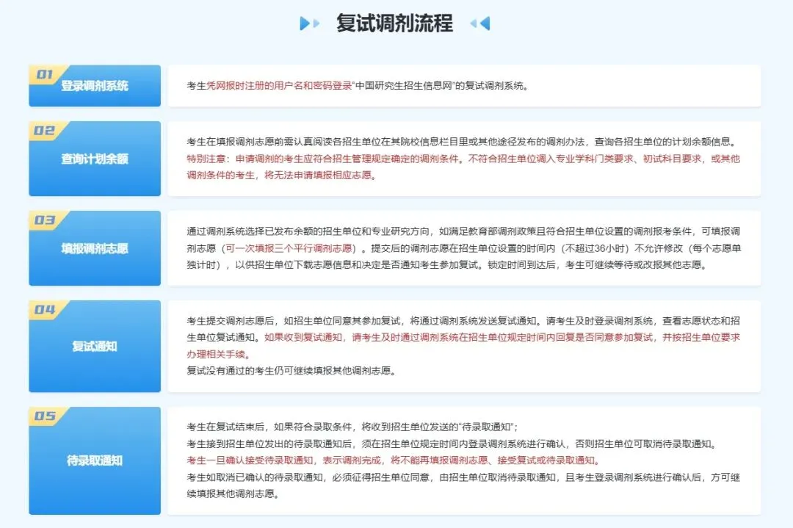Select the 填报调剂志愿 step card

(x=95, y=247)
